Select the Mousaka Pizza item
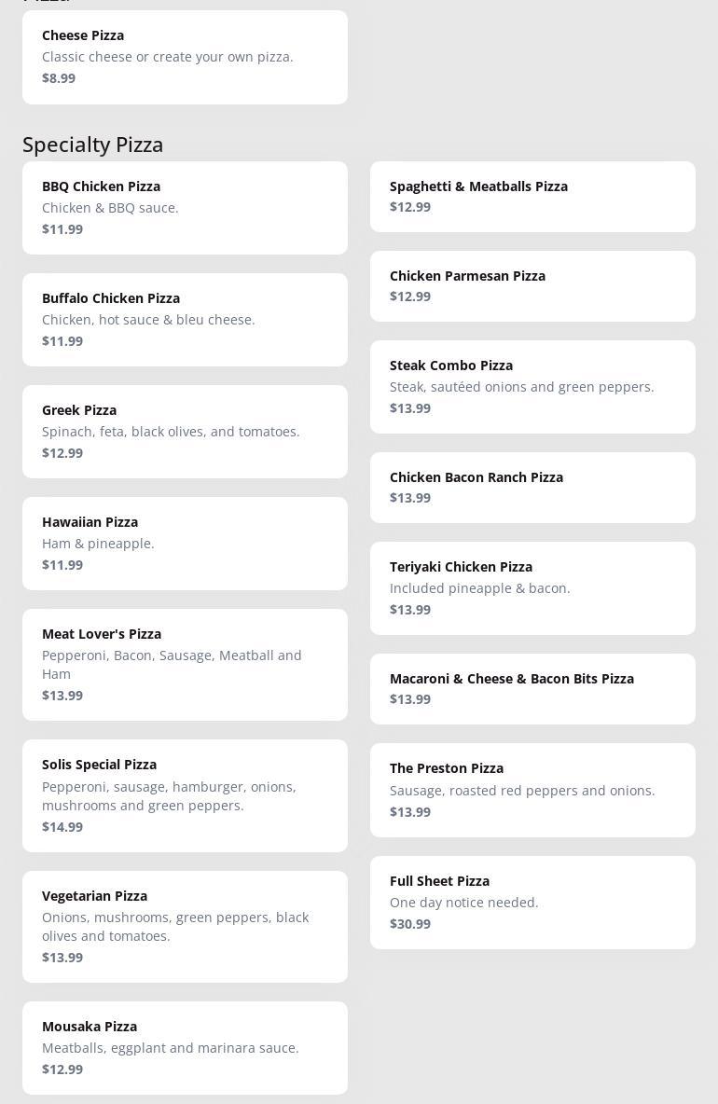The image size is (718, 1104). tap(186, 1048)
